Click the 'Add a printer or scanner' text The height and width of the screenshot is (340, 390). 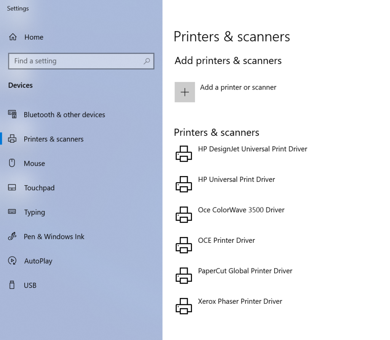click(238, 87)
